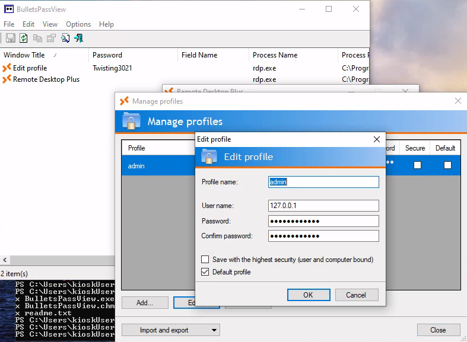
Task: Select the Edit profile row in BulletsPassView
Action: [185, 68]
